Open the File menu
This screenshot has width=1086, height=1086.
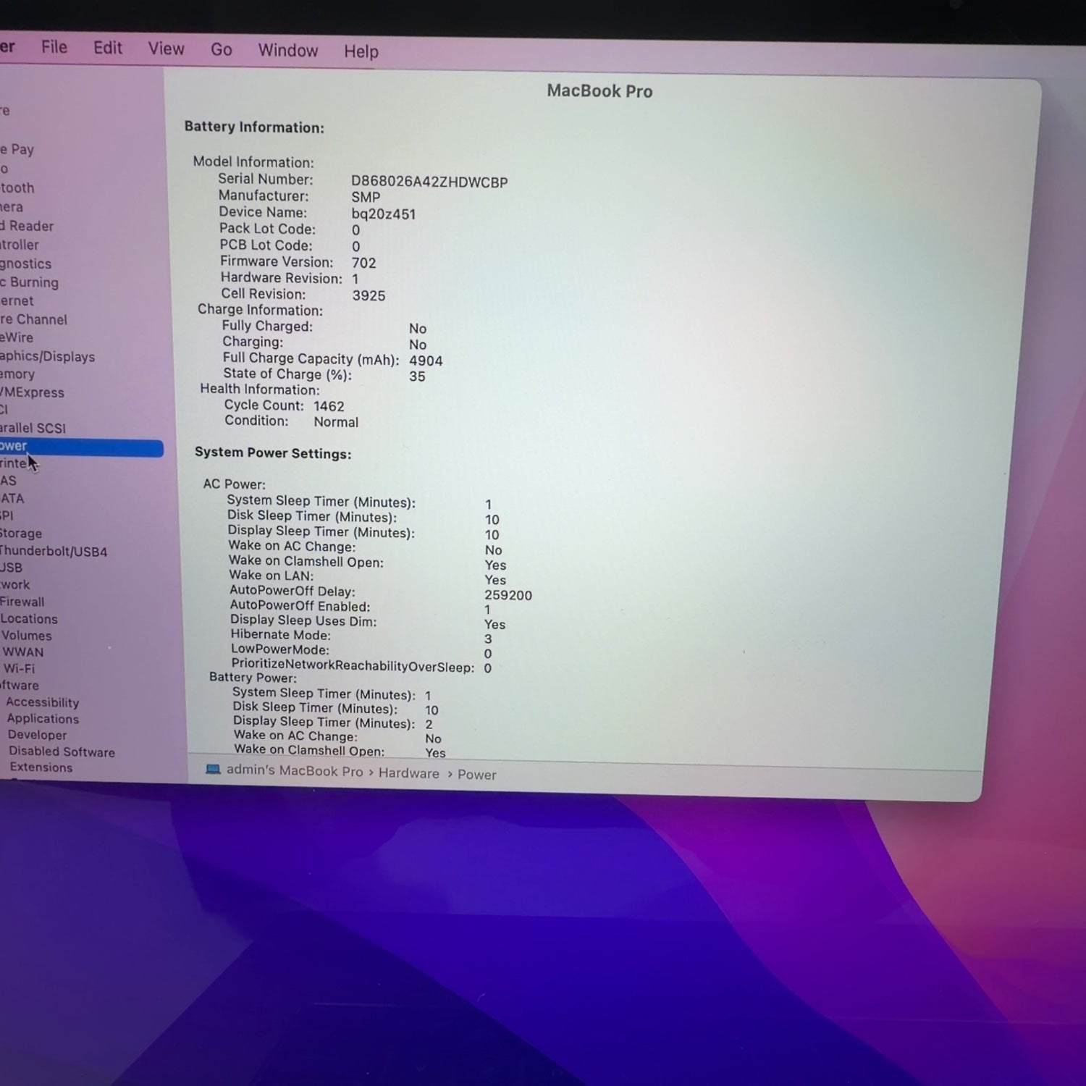(54, 48)
